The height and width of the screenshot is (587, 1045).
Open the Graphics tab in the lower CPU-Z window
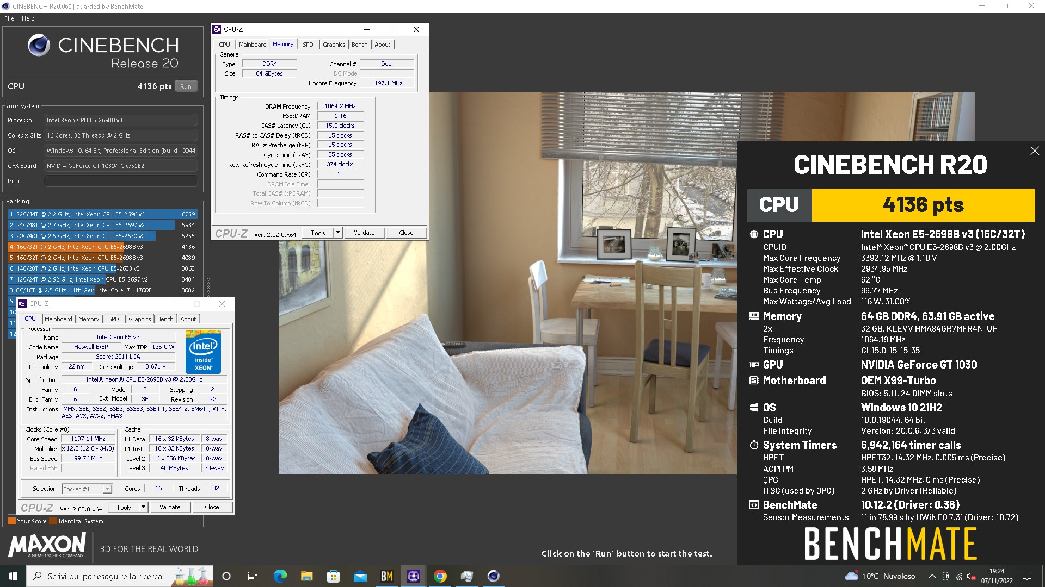[x=139, y=319]
